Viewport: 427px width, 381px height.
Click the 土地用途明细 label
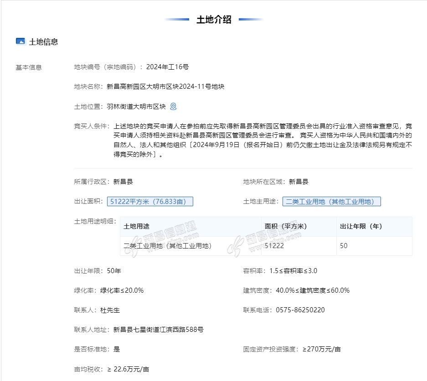(95, 221)
